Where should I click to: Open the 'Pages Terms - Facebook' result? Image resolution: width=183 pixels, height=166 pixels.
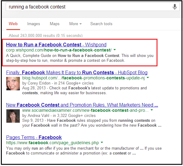click(34, 138)
